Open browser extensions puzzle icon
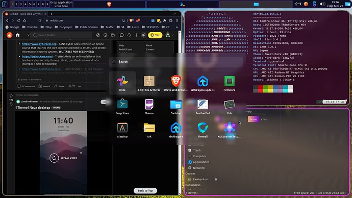Viewport: 352px width, 198px height. point(165,20)
